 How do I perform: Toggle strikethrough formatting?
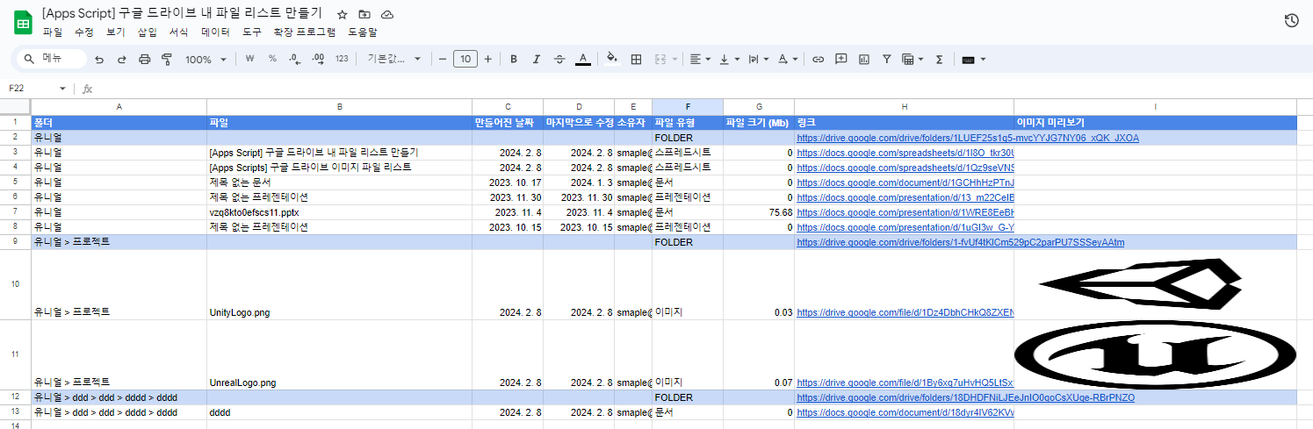[x=559, y=59]
